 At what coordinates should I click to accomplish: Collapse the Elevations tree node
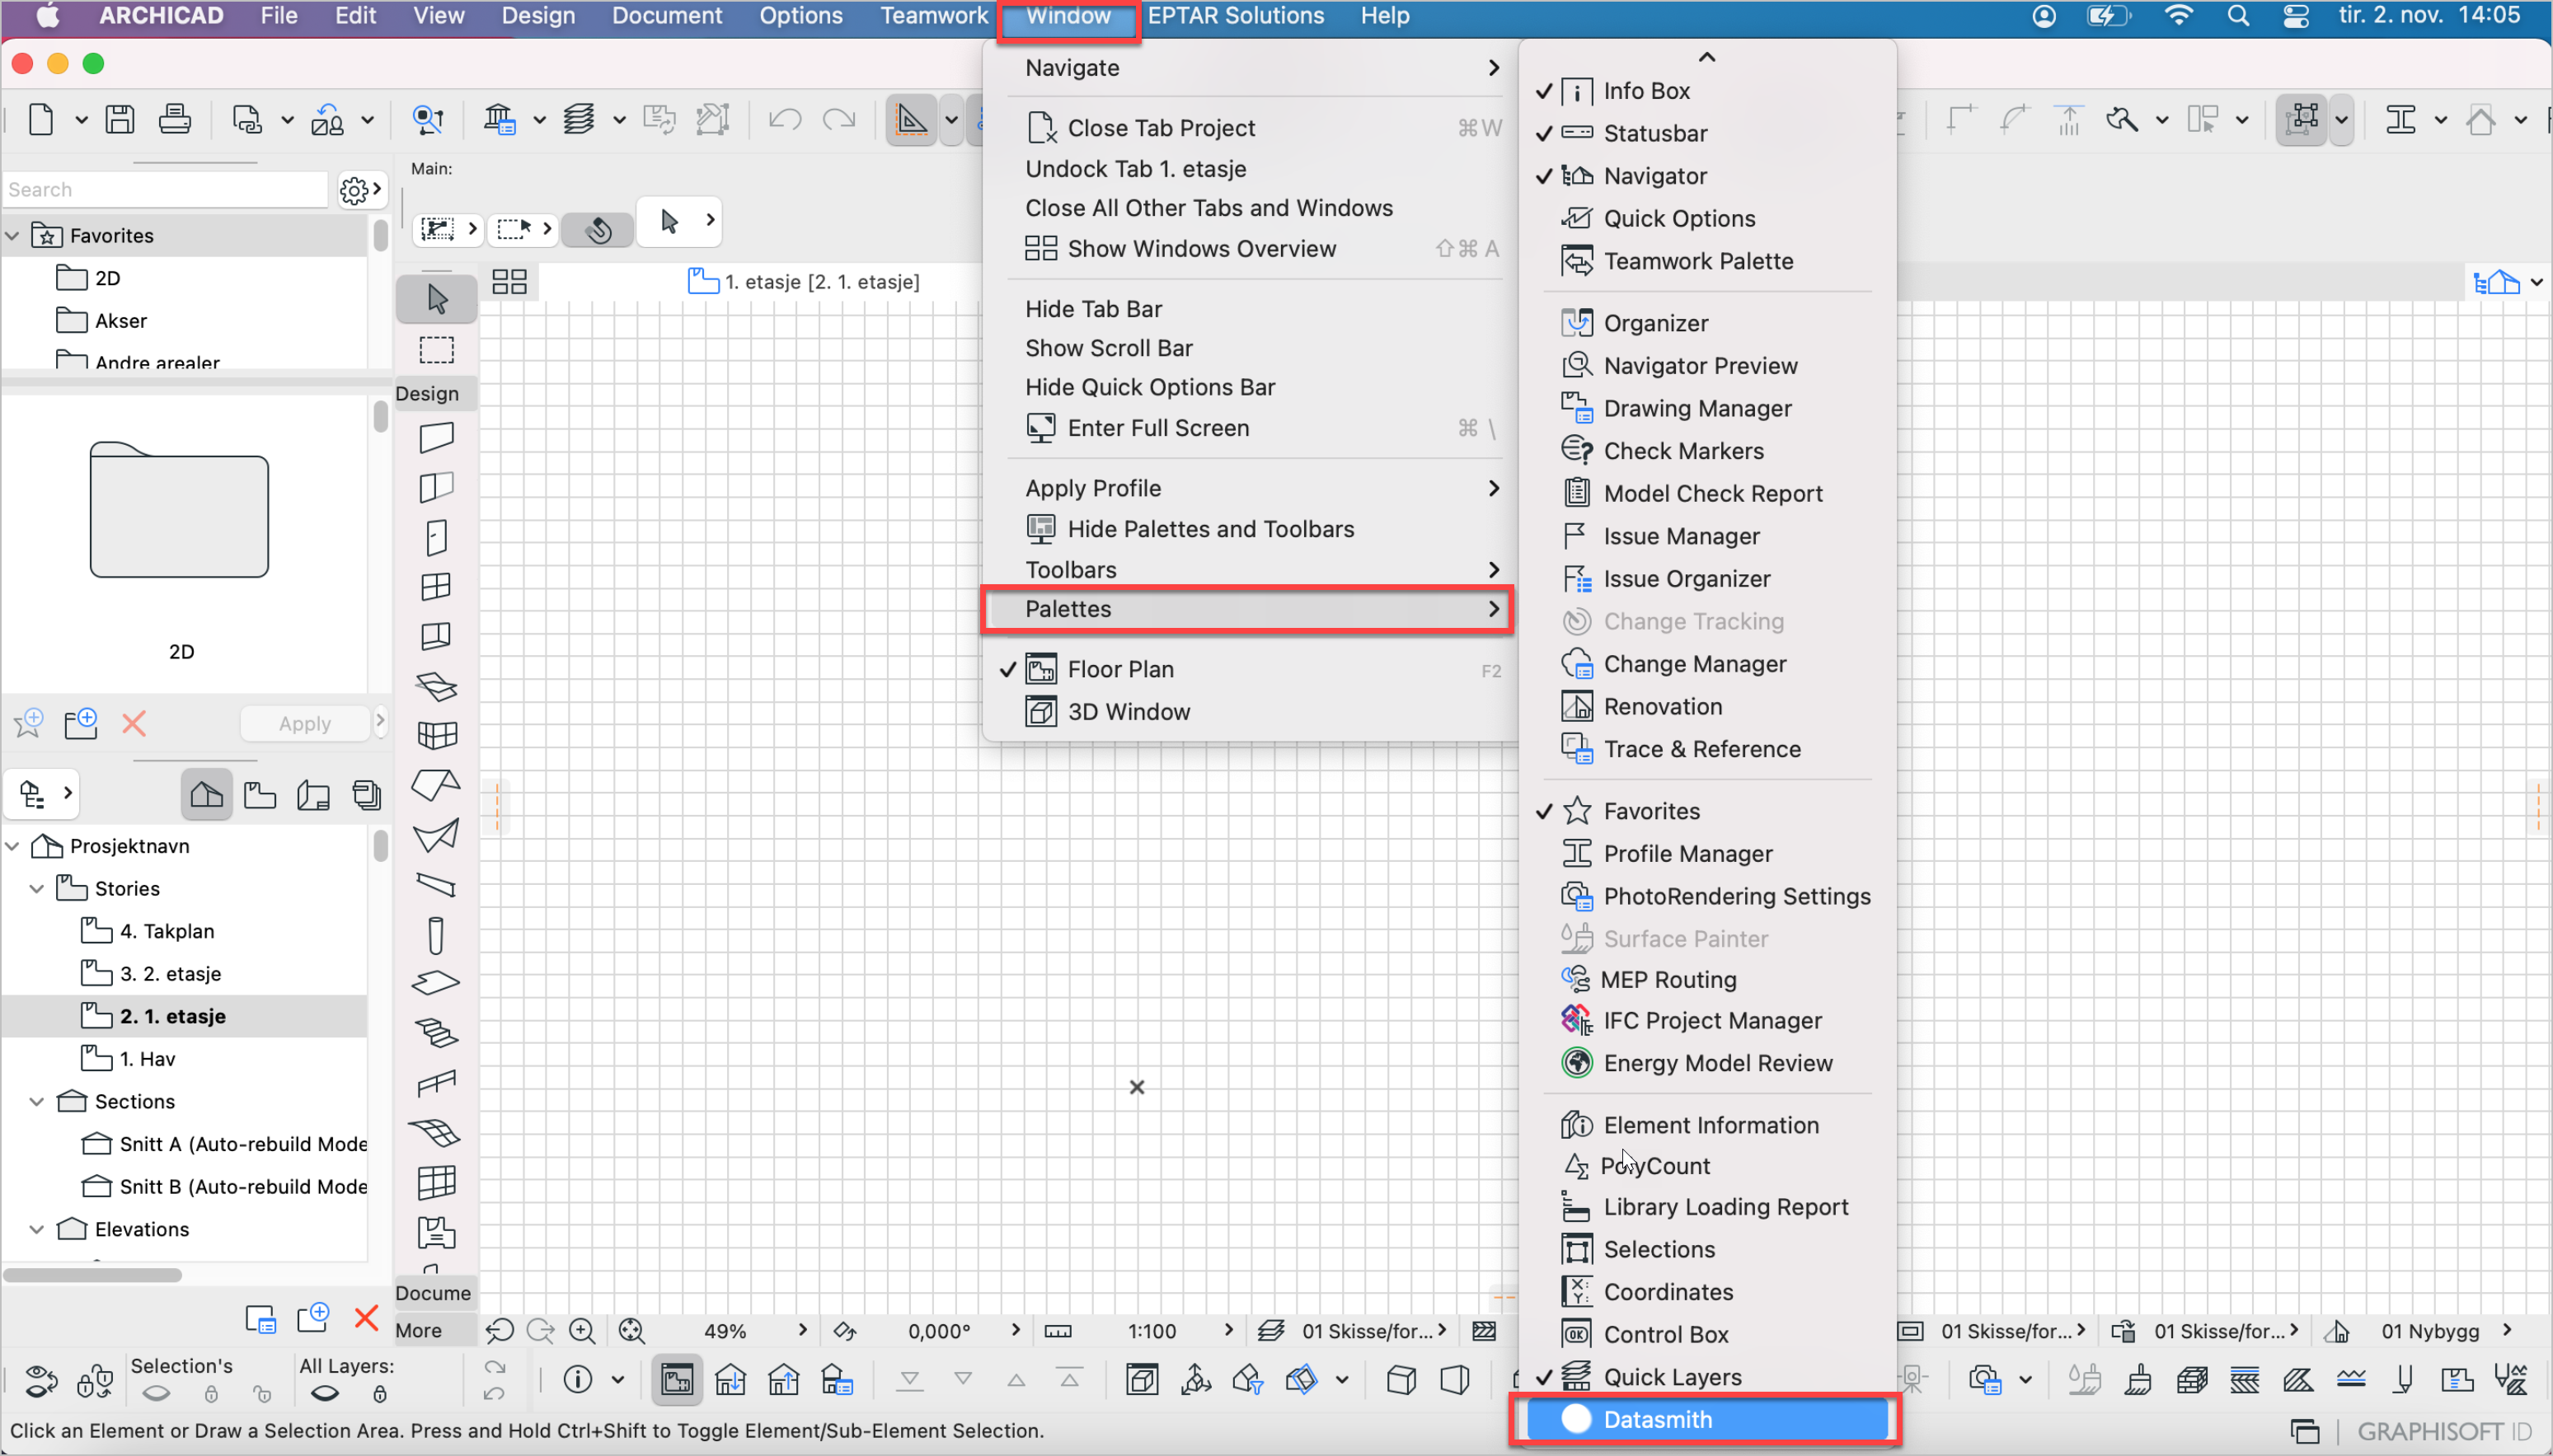37,1229
